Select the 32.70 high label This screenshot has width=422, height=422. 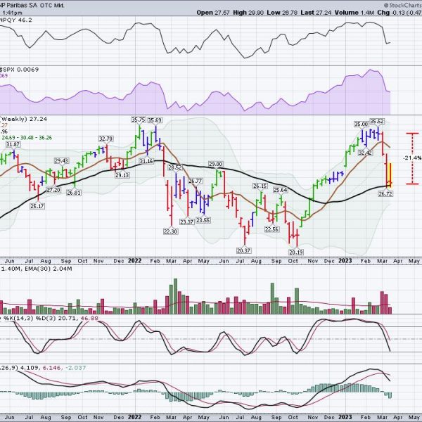[x=105, y=139]
